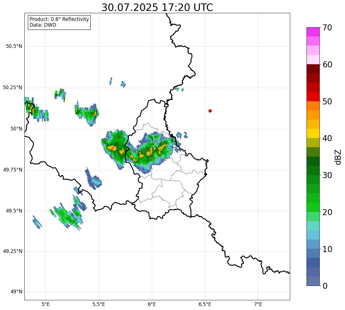Click the light blue swatch just above 10
This screenshot has height=310, width=345.
tap(313, 244)
